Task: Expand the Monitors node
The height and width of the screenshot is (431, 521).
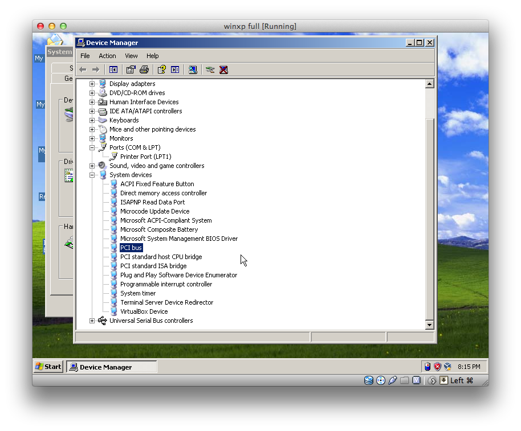Action: [x=92, y=138]
